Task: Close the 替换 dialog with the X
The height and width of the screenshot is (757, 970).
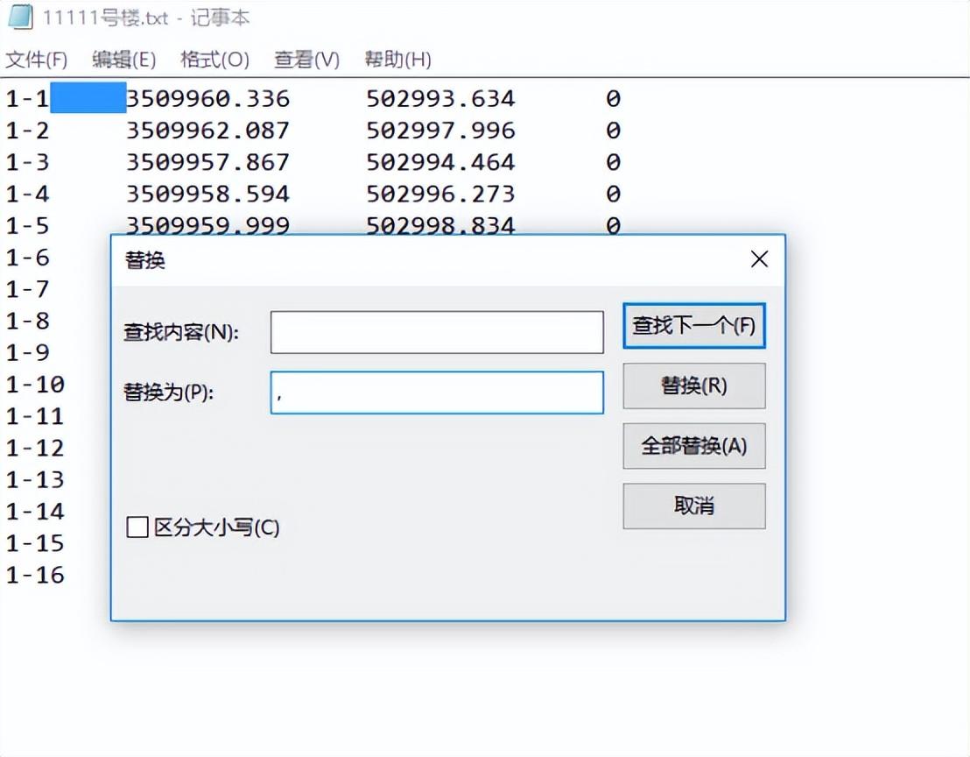Action: click(758, 259)
